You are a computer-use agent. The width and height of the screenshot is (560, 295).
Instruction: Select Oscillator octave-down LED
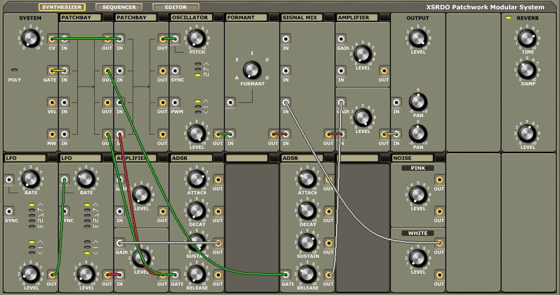coord(198,112)
